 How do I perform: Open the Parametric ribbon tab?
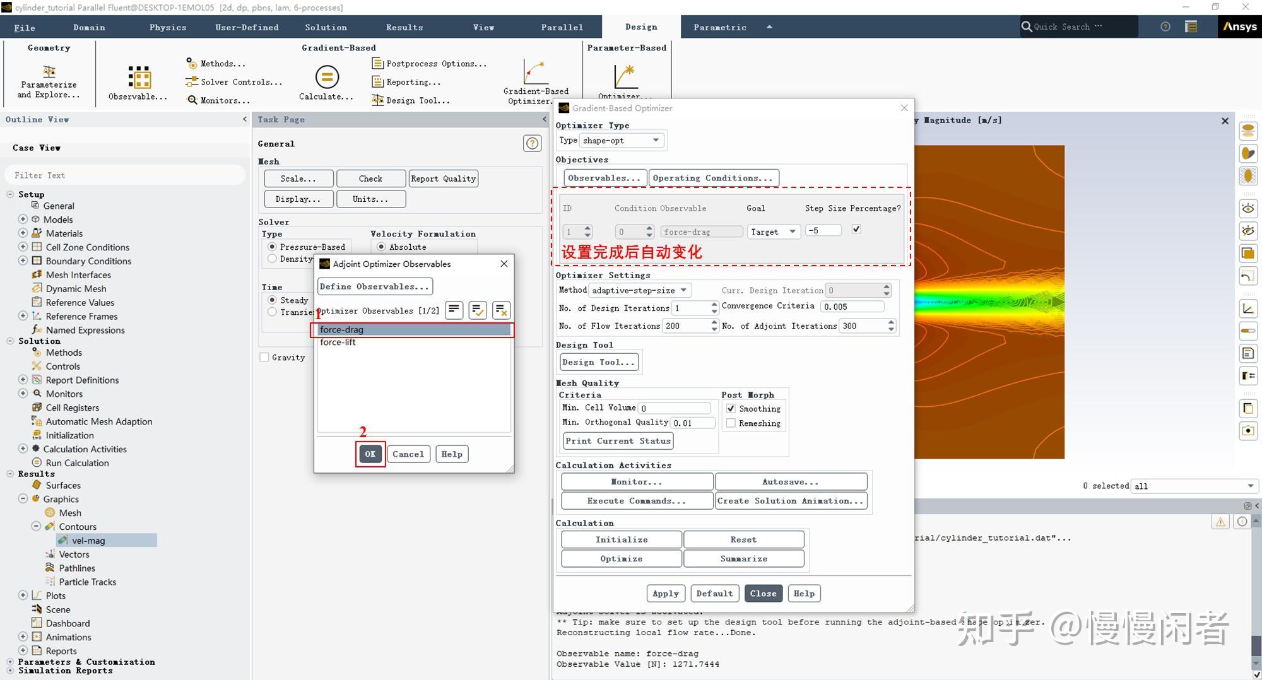(719, 27)
